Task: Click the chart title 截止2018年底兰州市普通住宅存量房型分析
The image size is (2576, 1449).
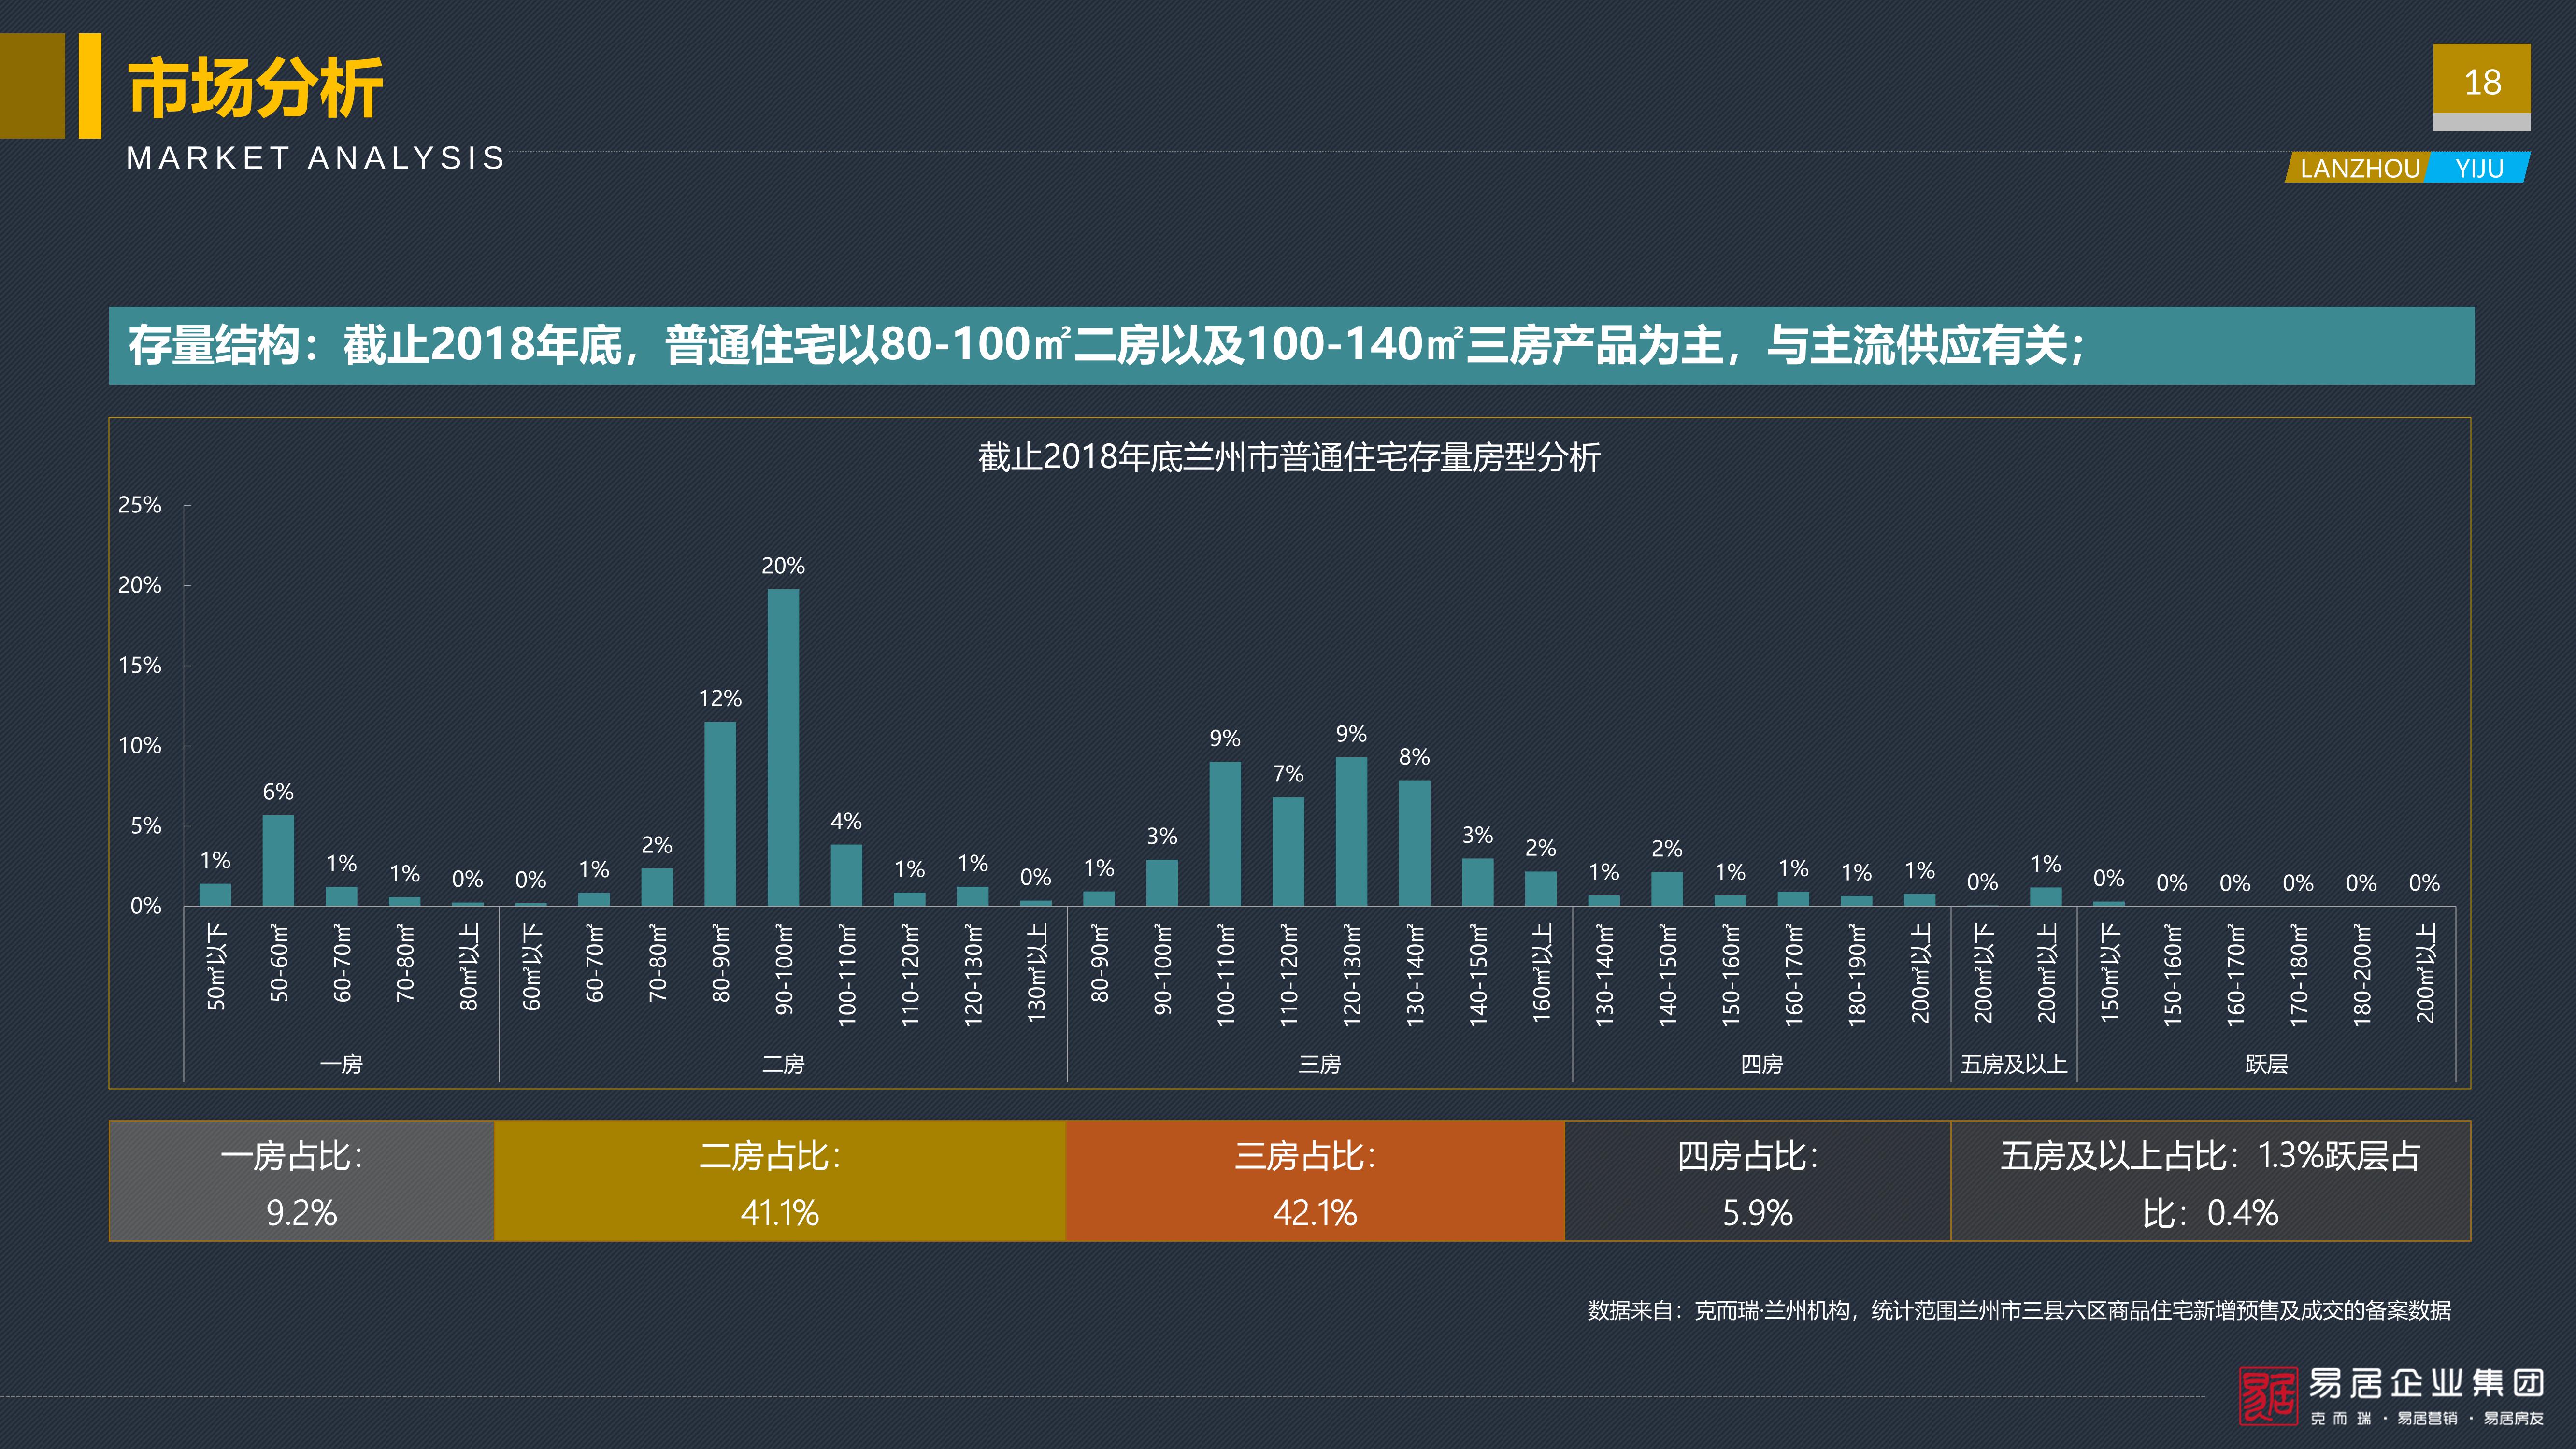Action: pos(1289,457)
